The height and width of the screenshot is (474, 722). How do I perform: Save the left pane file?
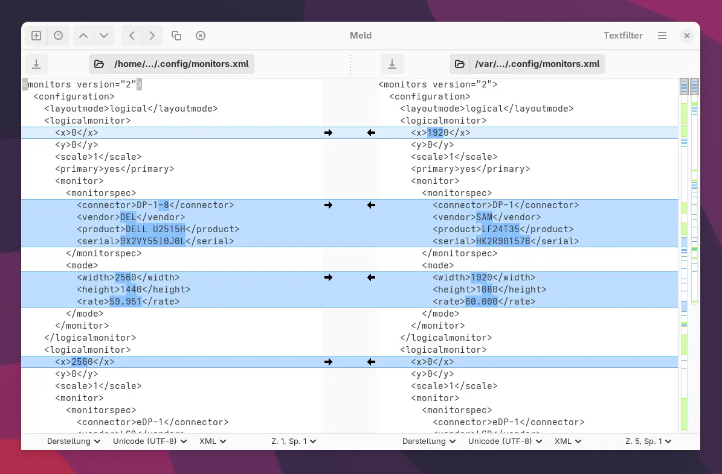36,64
